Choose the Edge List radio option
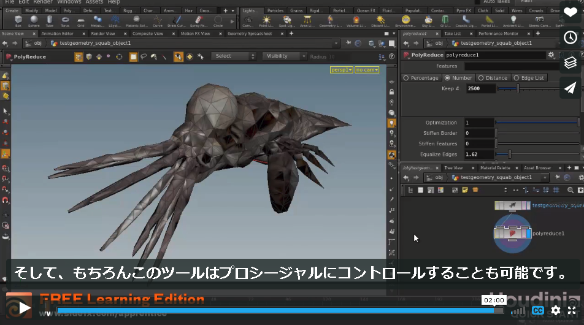 [x=529, y=78]
